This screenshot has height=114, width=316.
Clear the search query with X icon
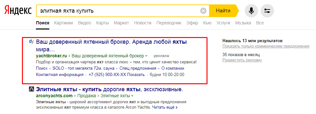click(x=203, y=11)
